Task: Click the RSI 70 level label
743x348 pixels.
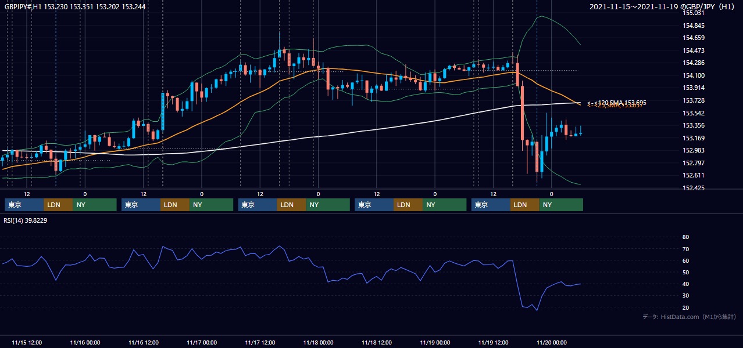Action: [x=685, y=249]
